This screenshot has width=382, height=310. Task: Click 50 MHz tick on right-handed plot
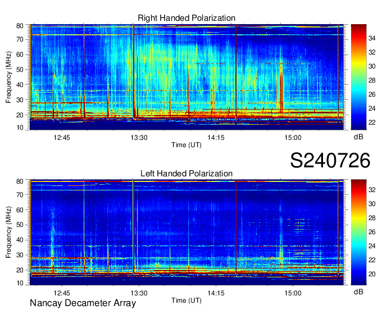coord(20,70)
